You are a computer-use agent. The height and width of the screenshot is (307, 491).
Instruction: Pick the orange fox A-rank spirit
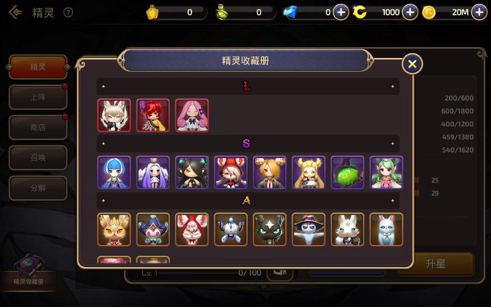[x=114, y=230]
